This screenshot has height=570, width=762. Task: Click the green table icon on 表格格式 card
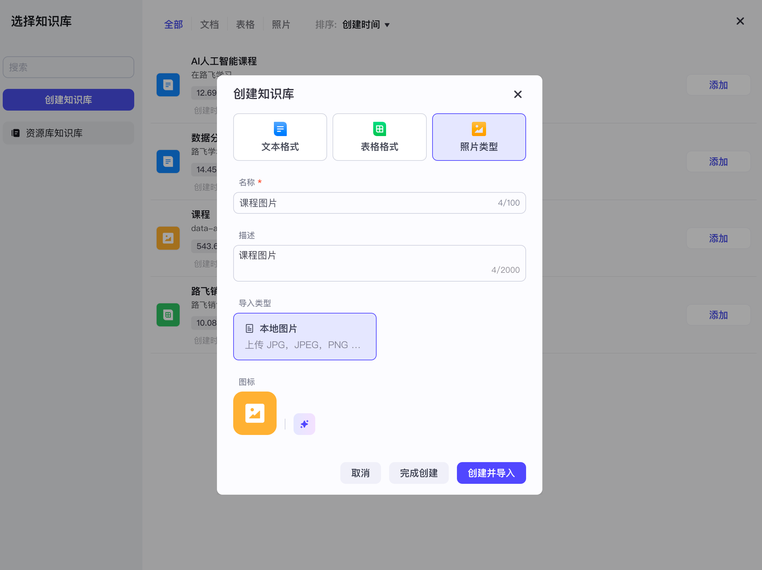379,129
